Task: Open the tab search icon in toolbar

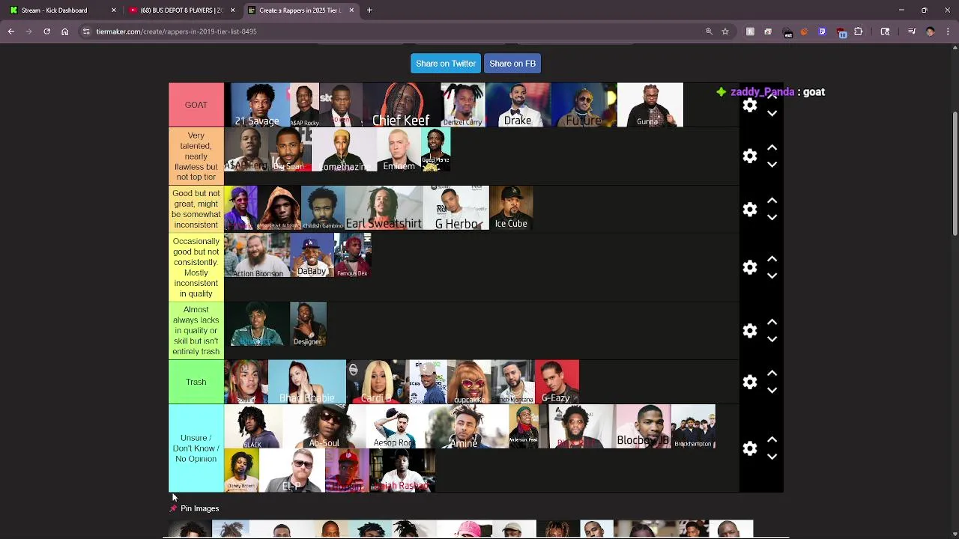Action: [x=885, y=31]
